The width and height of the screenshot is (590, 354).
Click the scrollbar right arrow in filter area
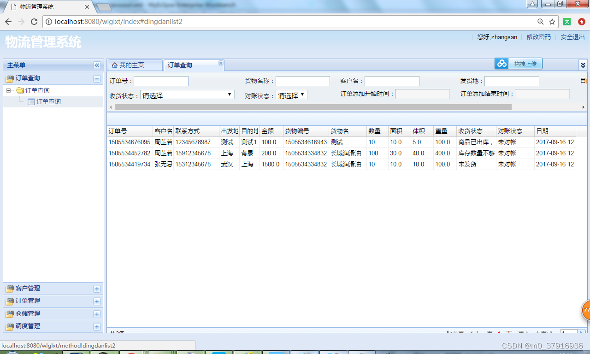tap(584, 107)
